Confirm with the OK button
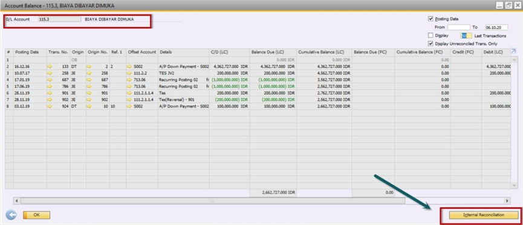This screenshot has height=225, width=523. point(37,215)
